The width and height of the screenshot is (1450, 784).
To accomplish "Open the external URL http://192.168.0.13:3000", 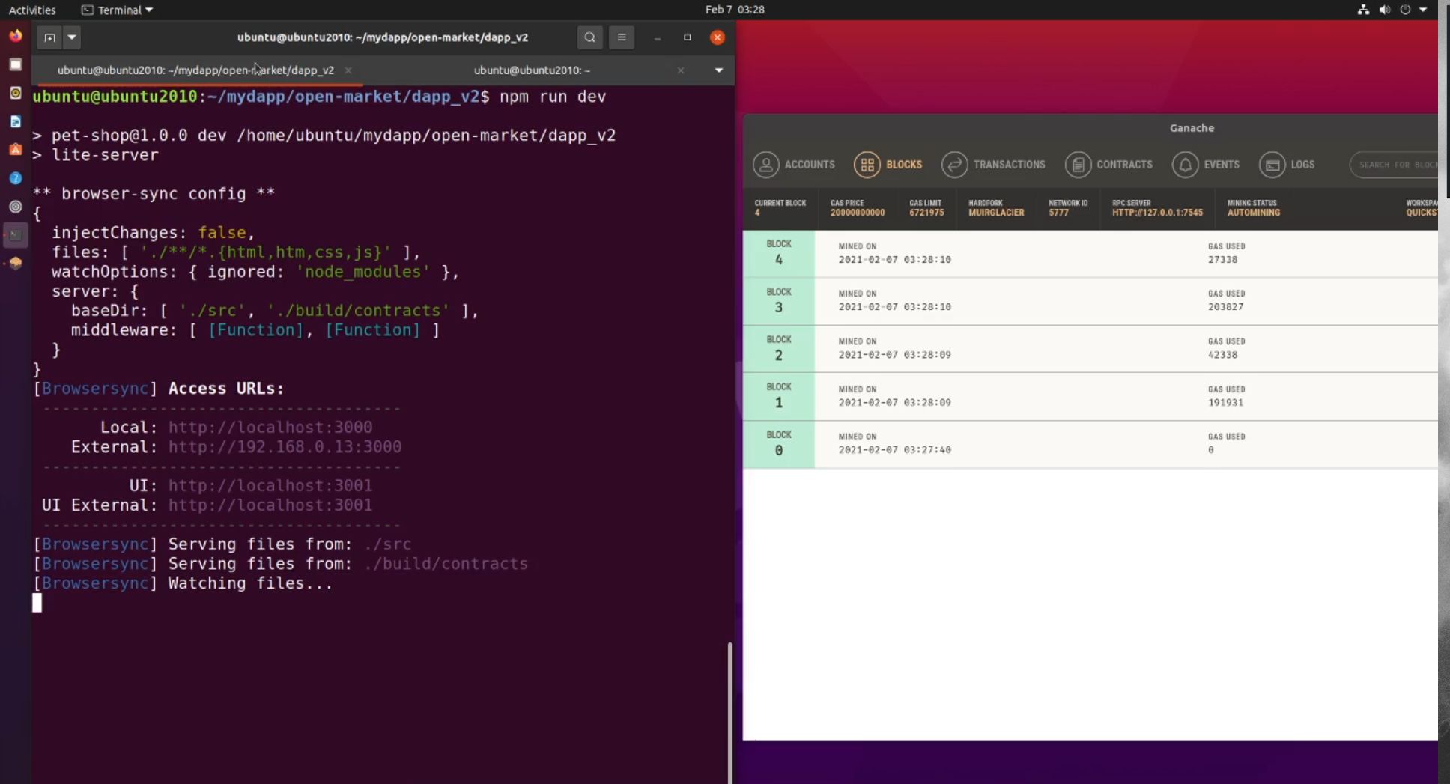I will point(285,447).
